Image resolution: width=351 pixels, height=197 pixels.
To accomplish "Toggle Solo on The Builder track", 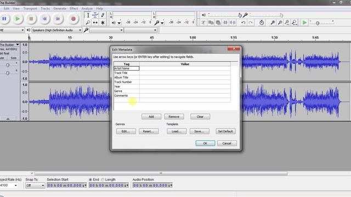I will [x=13, y=58].
